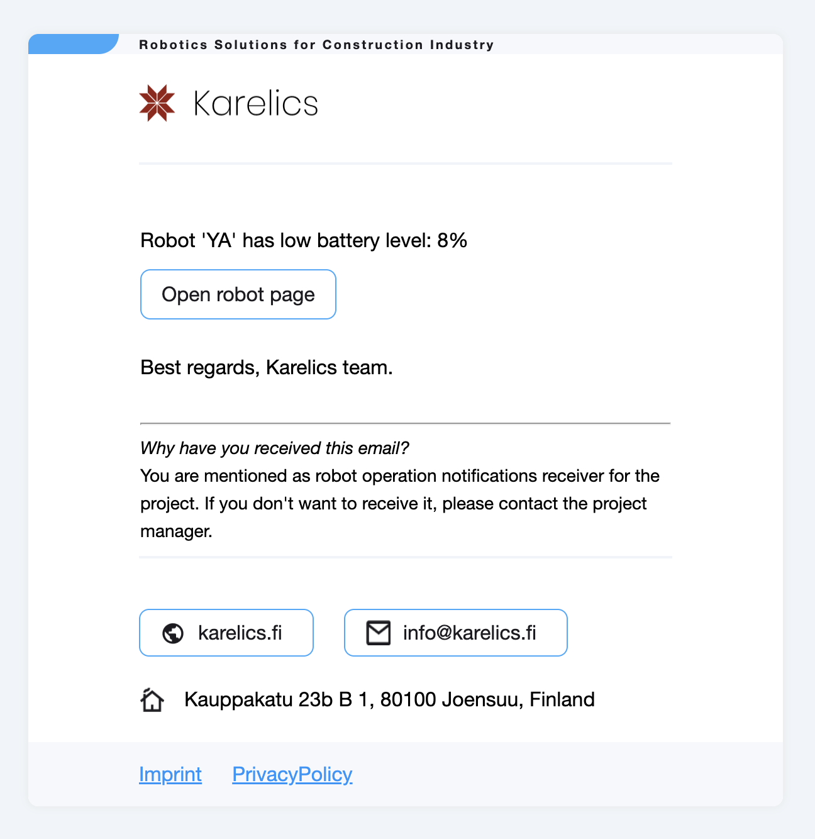Click the Karelics star logo icon

(x=157, y=103)
